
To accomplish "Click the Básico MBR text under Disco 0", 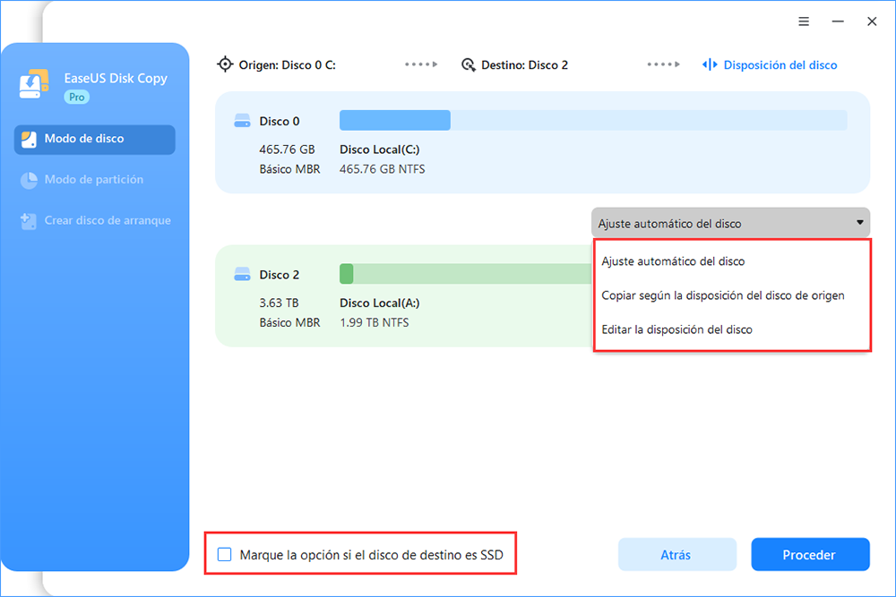I will (x=289, y=169).
